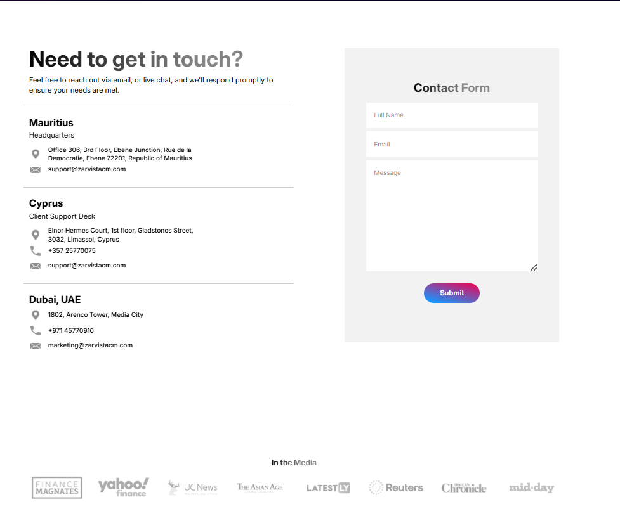Screen dimensions: 620x509
Task: Click the Mauritius envelope email icon
Action: 35,170
